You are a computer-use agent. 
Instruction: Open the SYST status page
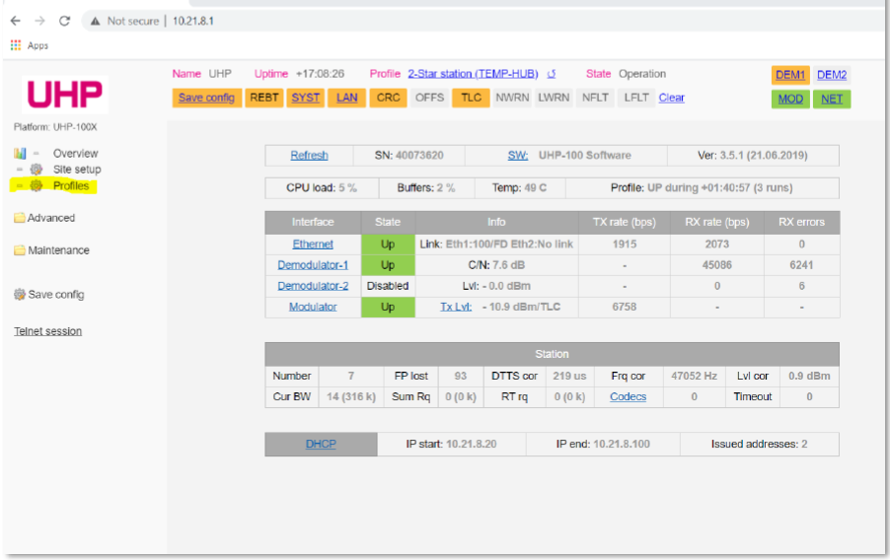coord(306,98)
